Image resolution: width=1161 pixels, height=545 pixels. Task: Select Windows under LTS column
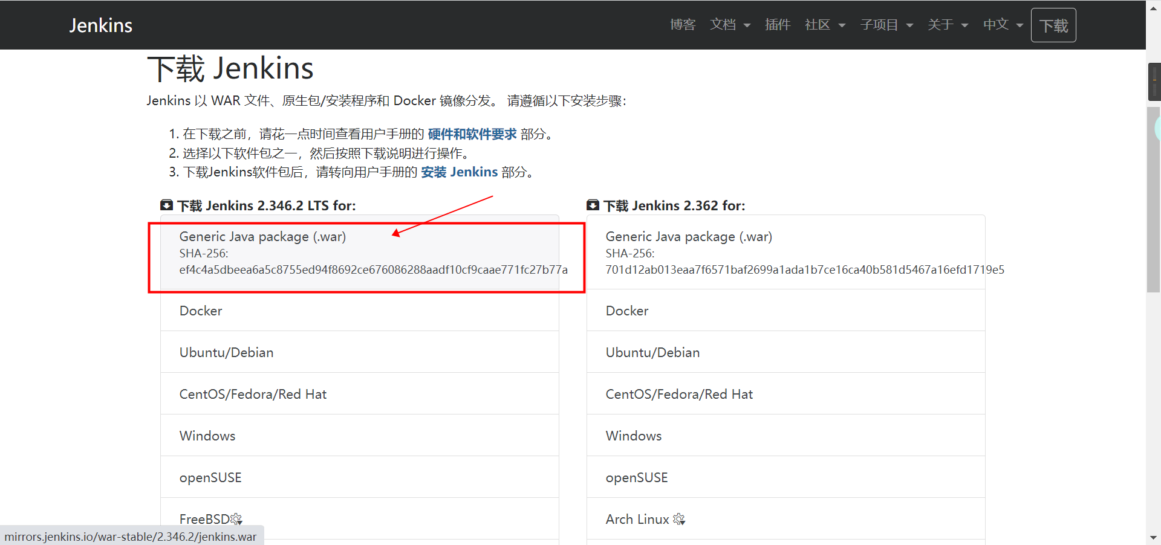[360, 436]
